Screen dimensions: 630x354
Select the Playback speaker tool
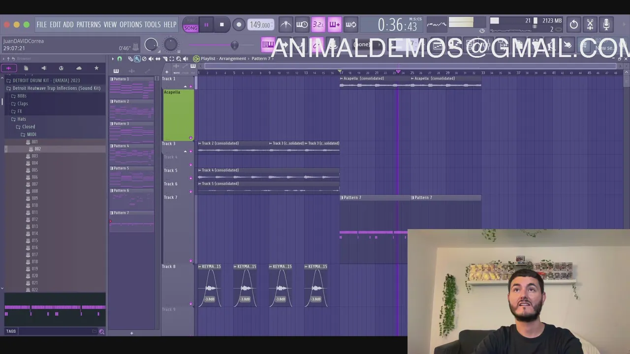(x=186, y=59)
